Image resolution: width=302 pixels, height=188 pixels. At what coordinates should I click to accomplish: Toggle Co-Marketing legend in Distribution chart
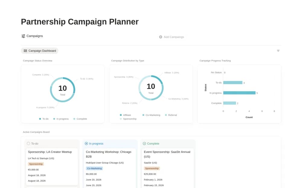(x=151, y=115)
